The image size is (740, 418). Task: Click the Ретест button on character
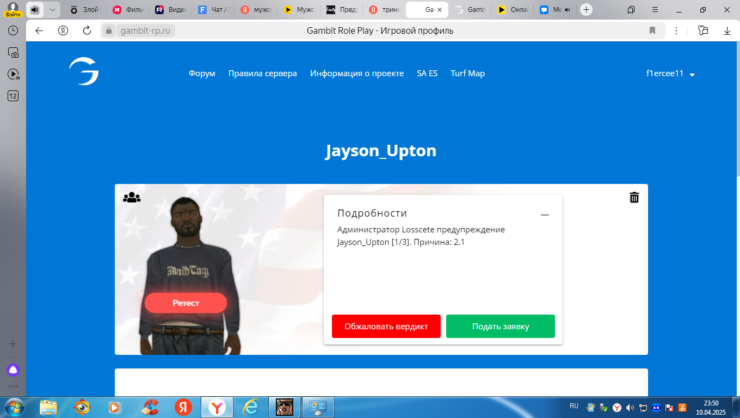coord(186,303)
